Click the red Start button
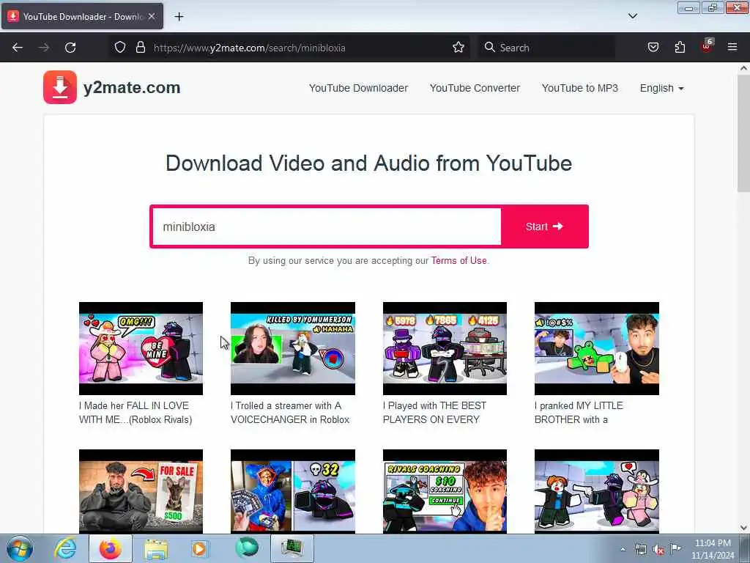 point(544,227)
